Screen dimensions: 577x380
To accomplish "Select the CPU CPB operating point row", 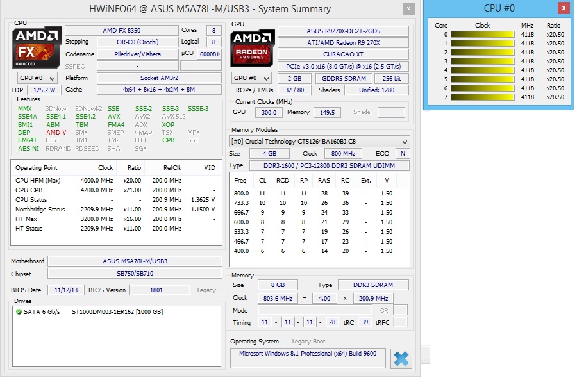I will coord(115,190).
